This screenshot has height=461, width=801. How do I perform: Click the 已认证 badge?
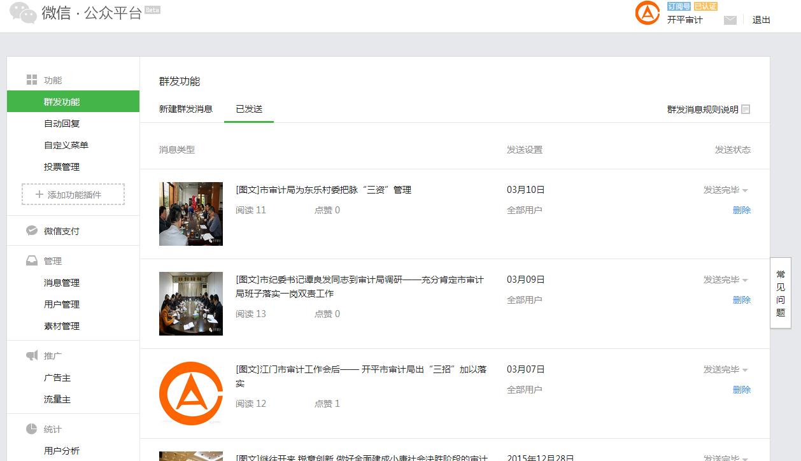[705, 6]
